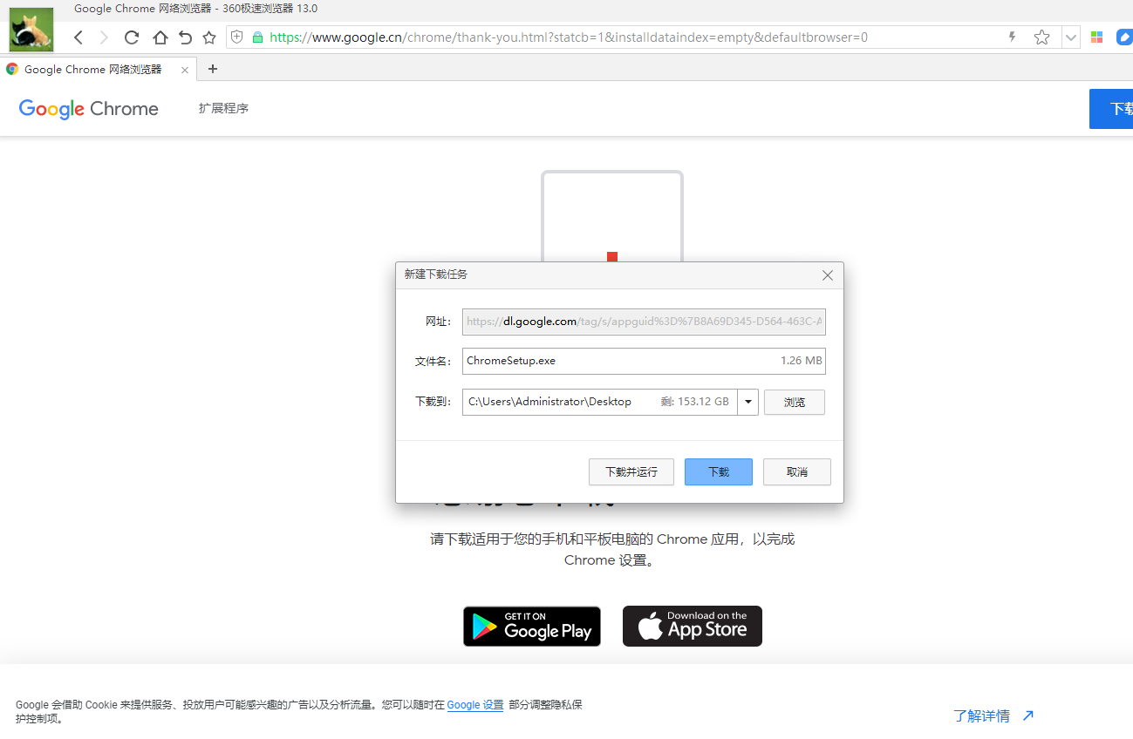The width and height of the screenshot is (1133, 739).
Task: Restore the last closed tab with undo arrow
Action: [185, 37]
